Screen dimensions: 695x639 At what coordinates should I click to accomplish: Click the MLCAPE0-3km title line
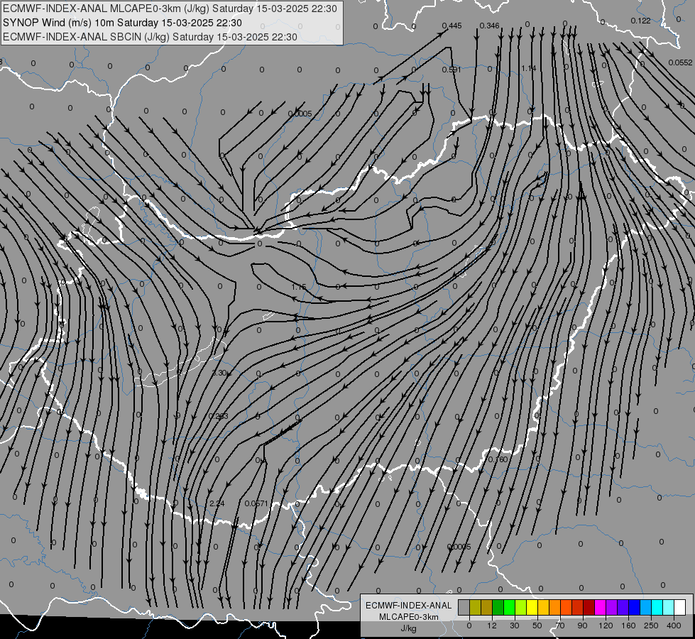[x=170, y=9]
